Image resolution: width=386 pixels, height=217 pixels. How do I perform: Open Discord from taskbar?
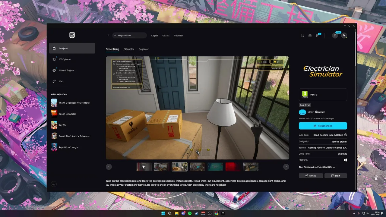[183, 213]
